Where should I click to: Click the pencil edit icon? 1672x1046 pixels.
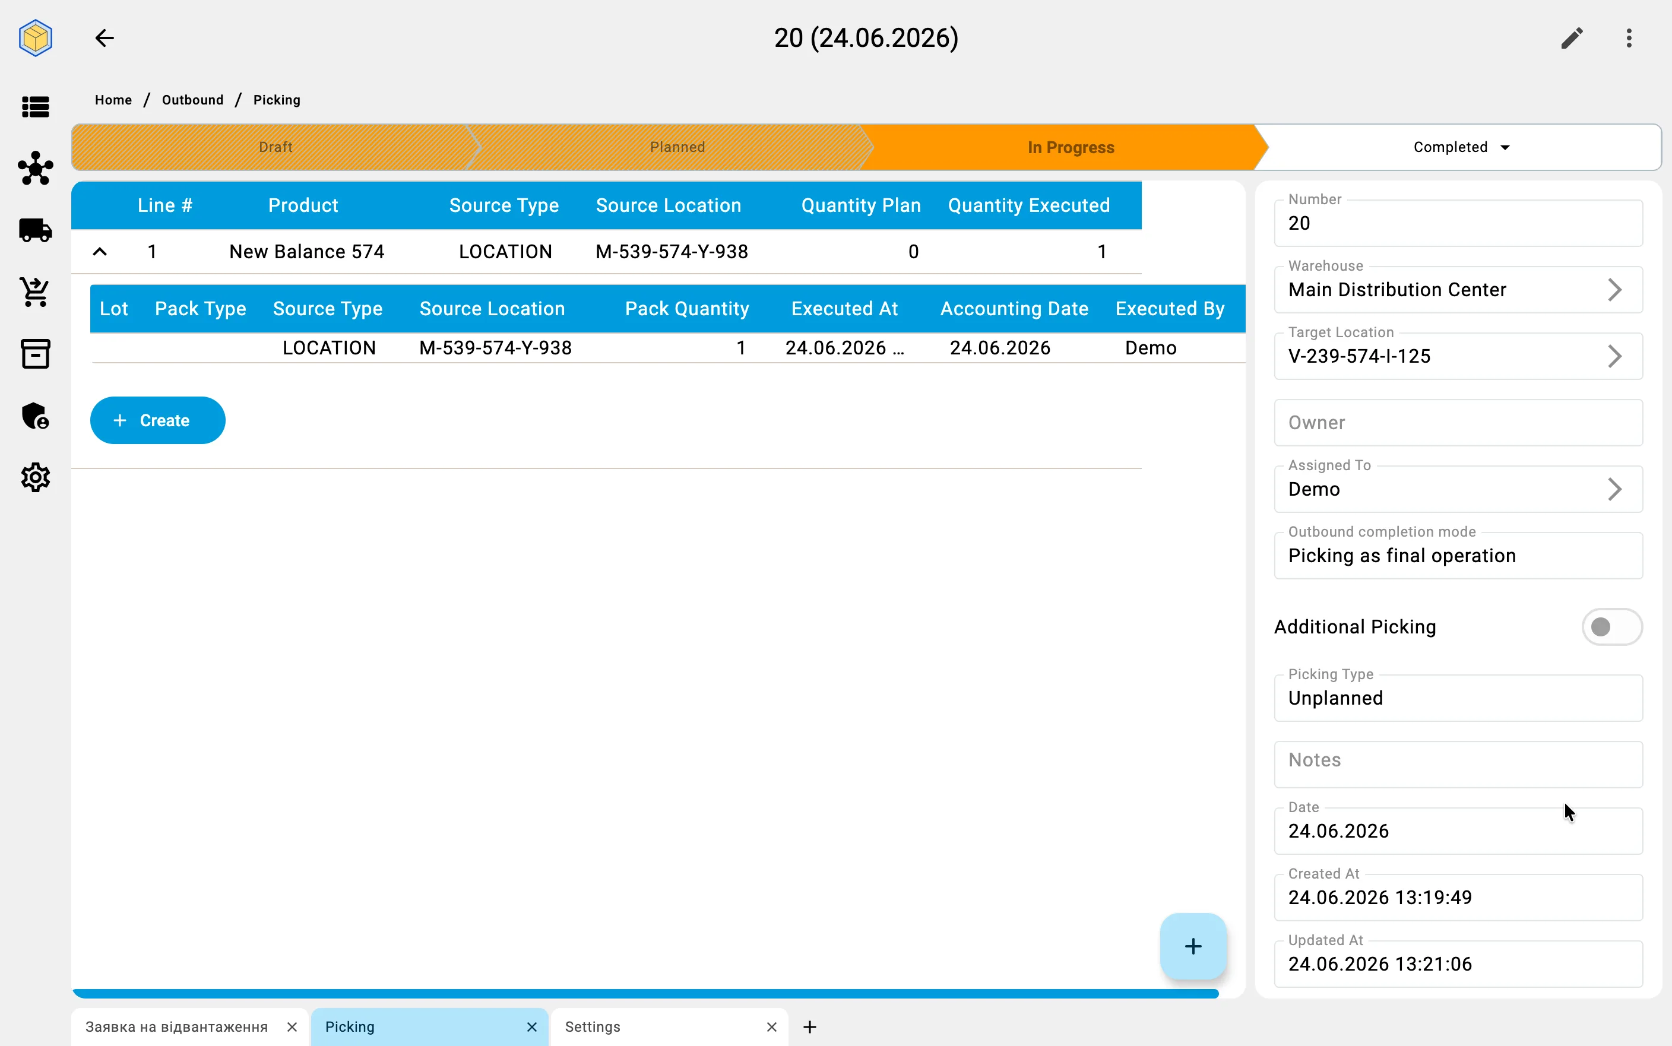click(1572, 38)
